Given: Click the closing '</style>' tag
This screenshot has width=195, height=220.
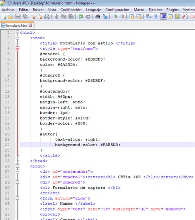Looking at the screenshot, I should tap(50, 155).
